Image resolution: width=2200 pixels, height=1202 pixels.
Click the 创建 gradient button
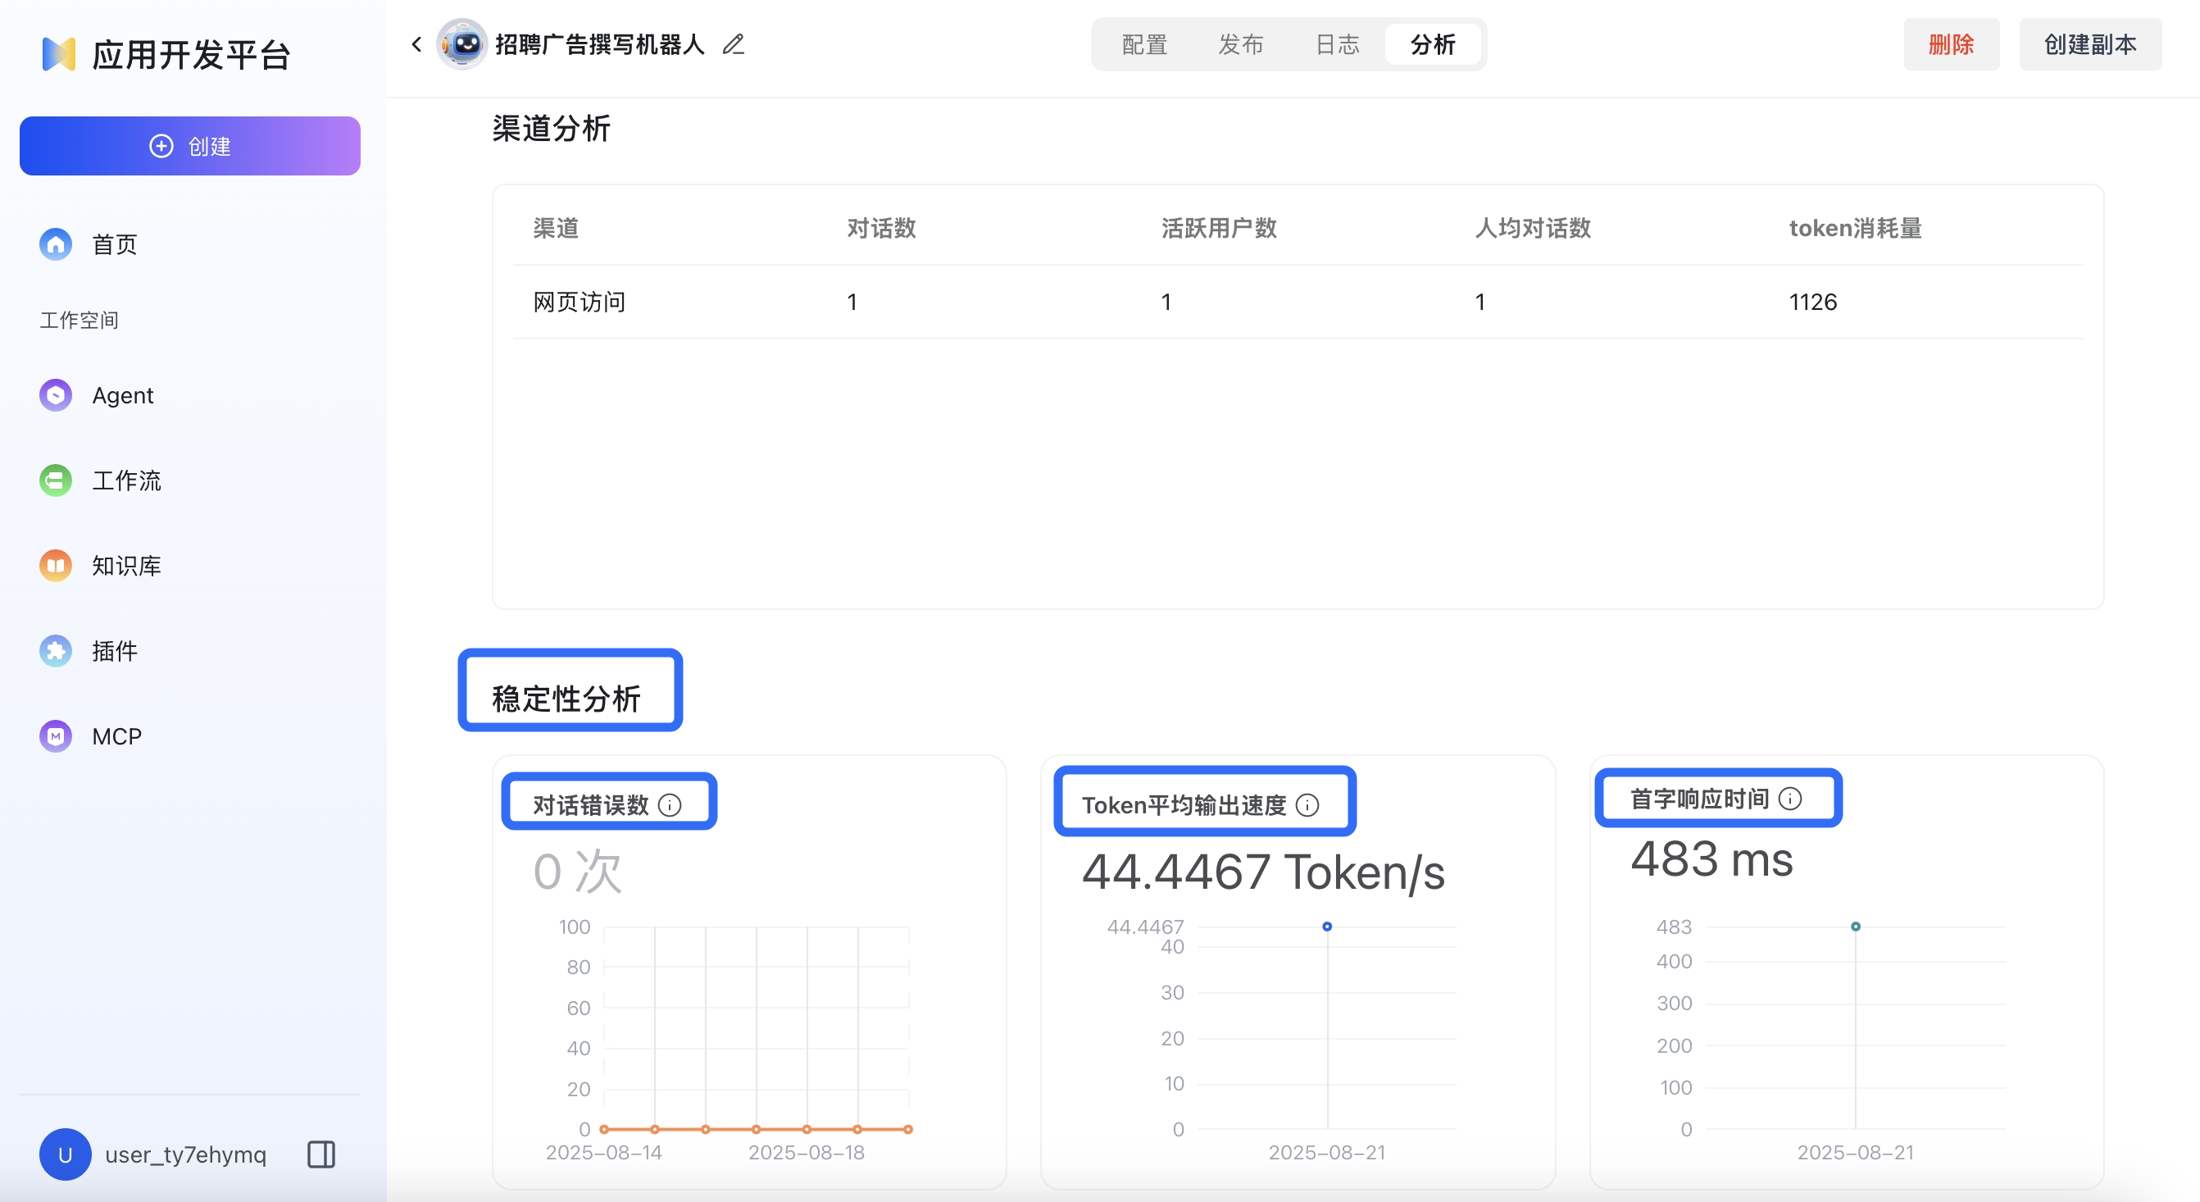coord(189,146)
